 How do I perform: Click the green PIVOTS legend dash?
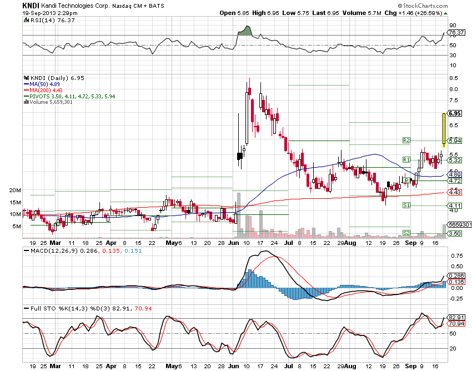pos(26,97)
